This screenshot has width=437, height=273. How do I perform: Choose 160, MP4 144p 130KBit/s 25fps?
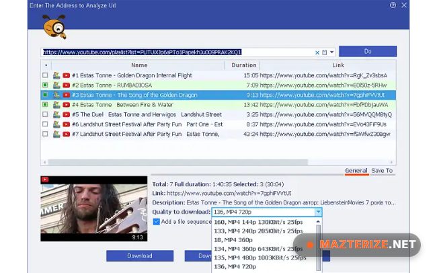coord(258,223)
